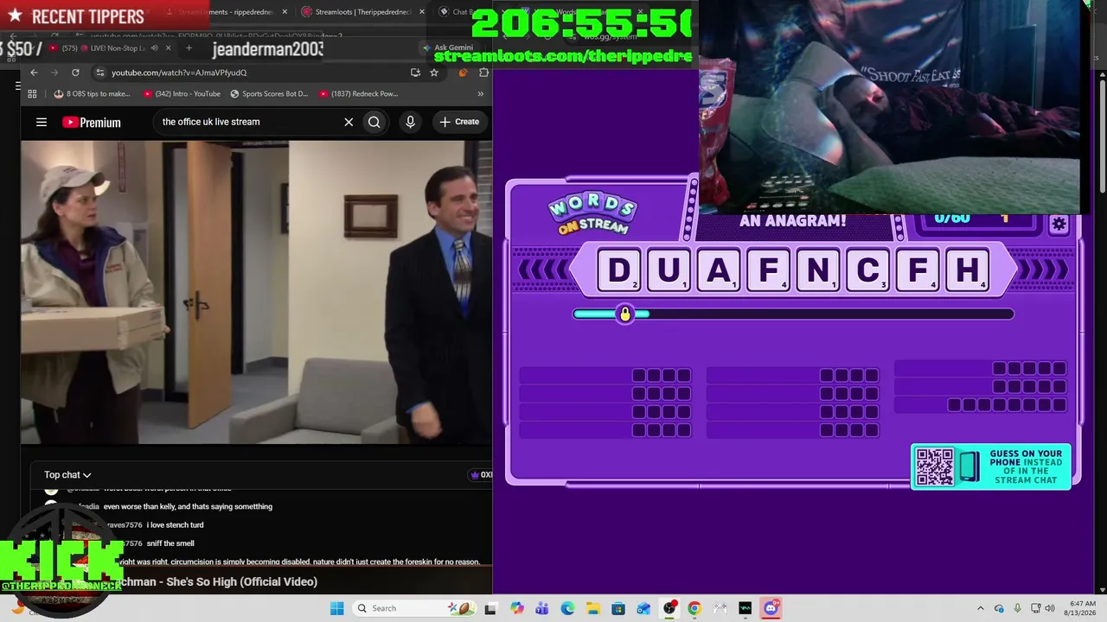
Task: Open the taskbar clock showing 6:47 AM
Action: [1082, 608]
